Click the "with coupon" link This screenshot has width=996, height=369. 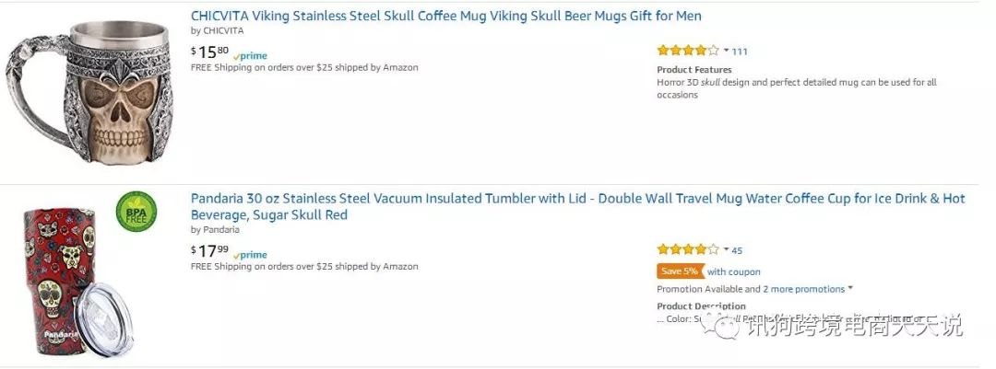734,271
